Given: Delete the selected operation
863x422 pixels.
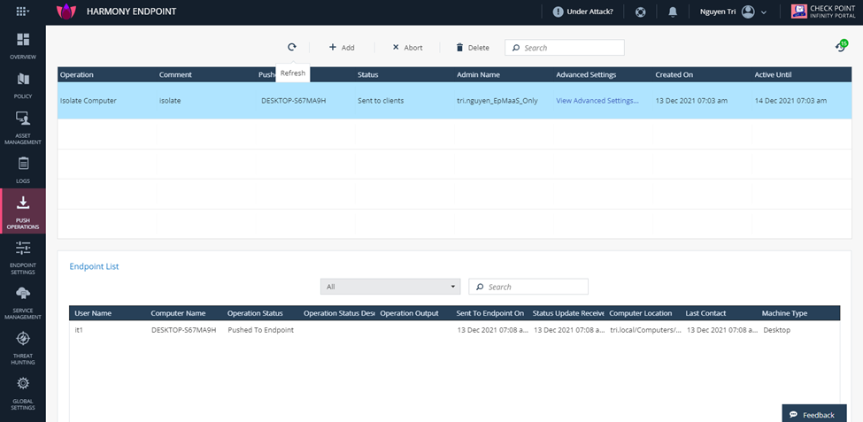Looking at the screenshot, I should coord(473,48).
